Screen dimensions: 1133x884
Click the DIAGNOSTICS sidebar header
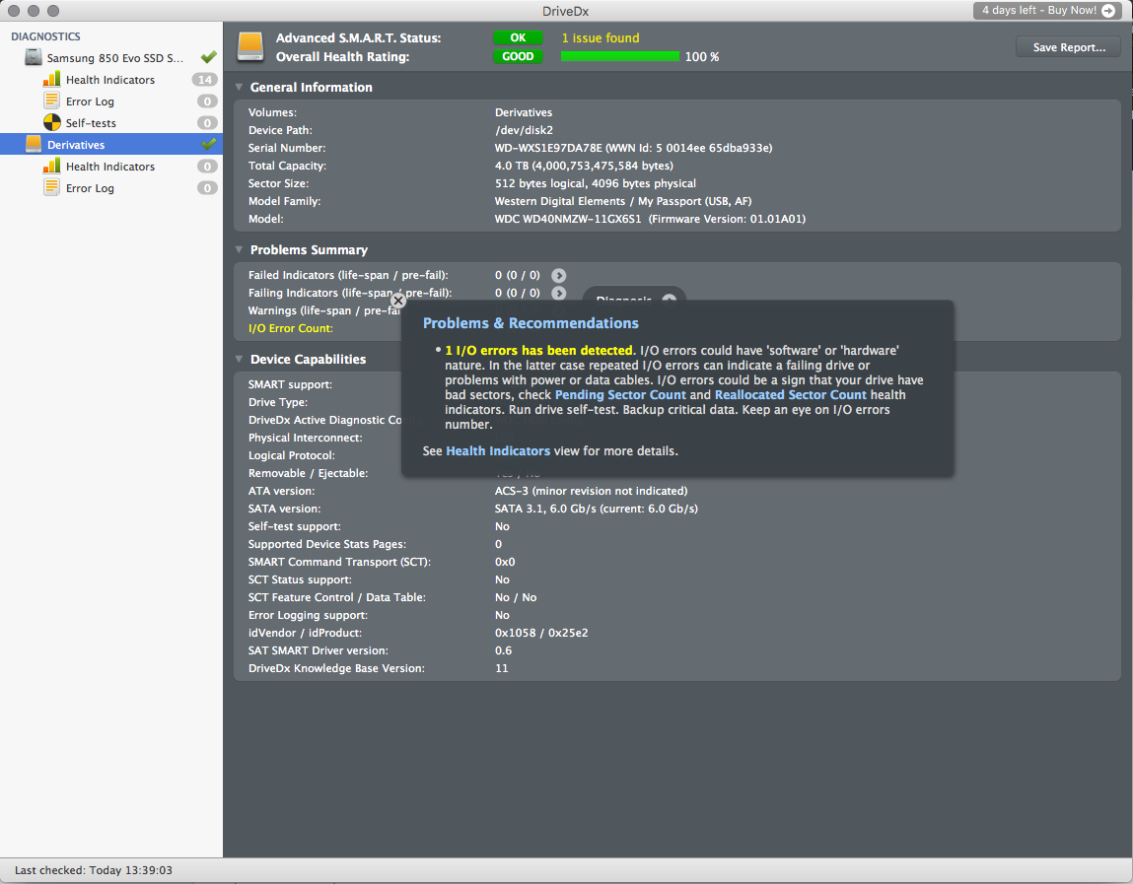45,36
